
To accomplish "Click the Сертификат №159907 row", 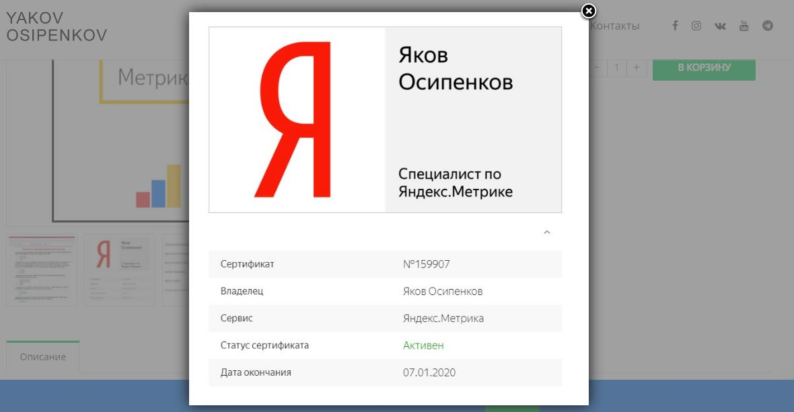I will point(386,264).
